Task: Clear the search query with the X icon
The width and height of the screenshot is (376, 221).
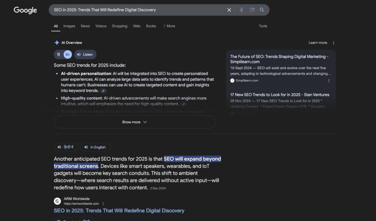Action: (x=229, y=10)
